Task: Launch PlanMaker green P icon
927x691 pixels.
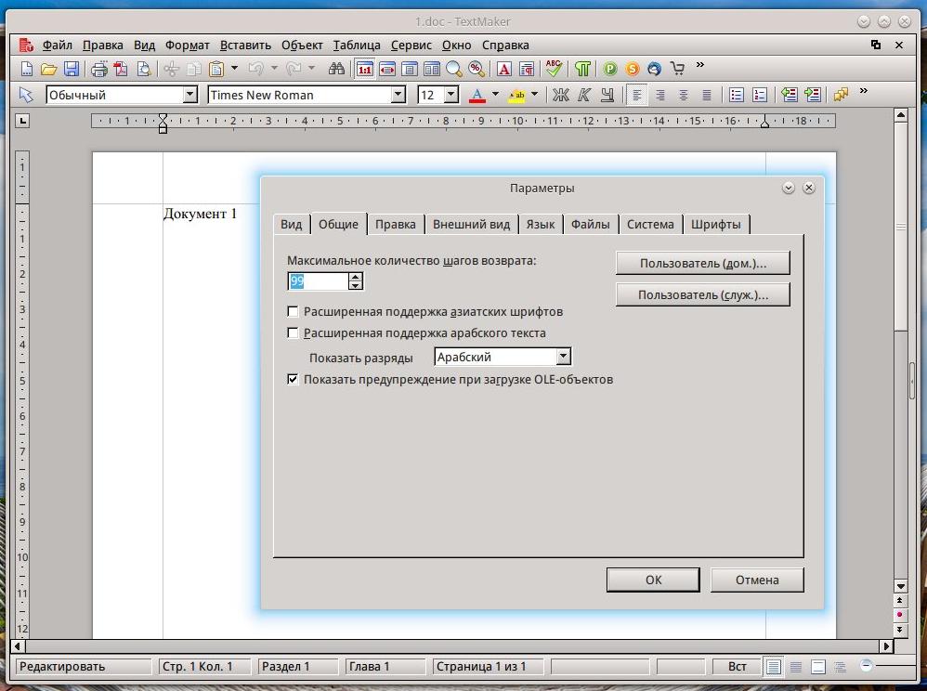Action: click(610, 69)
